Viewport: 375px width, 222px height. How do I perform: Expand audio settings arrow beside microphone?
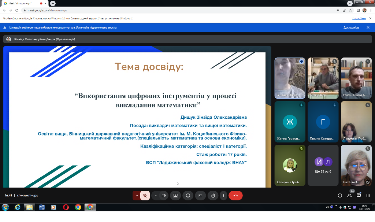[137, 196]
